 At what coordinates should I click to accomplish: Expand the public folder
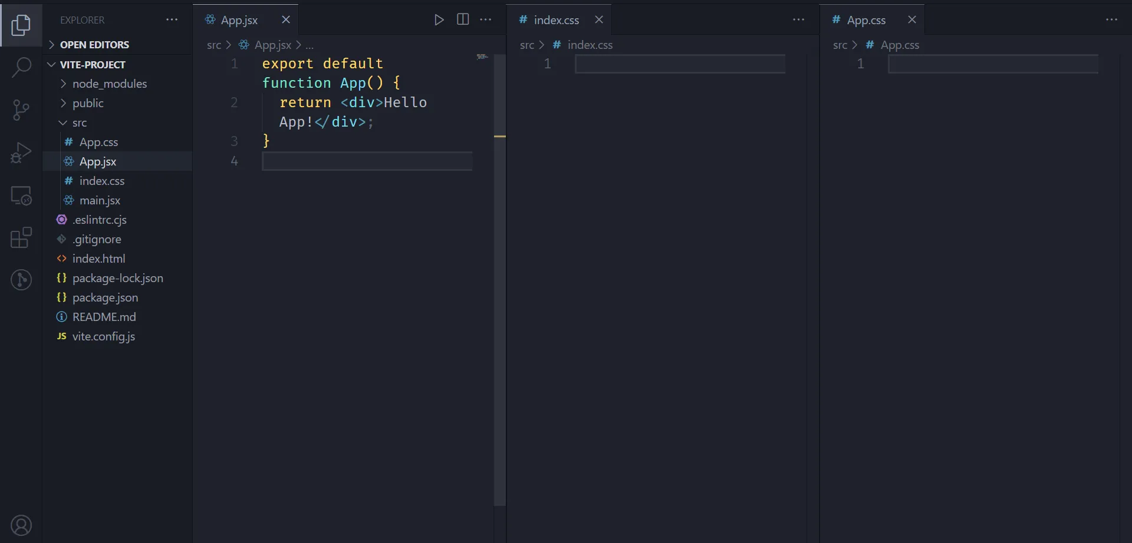88,103
